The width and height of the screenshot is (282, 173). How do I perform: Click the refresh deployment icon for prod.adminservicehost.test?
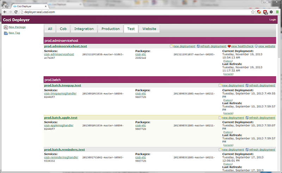coord(198,46)
